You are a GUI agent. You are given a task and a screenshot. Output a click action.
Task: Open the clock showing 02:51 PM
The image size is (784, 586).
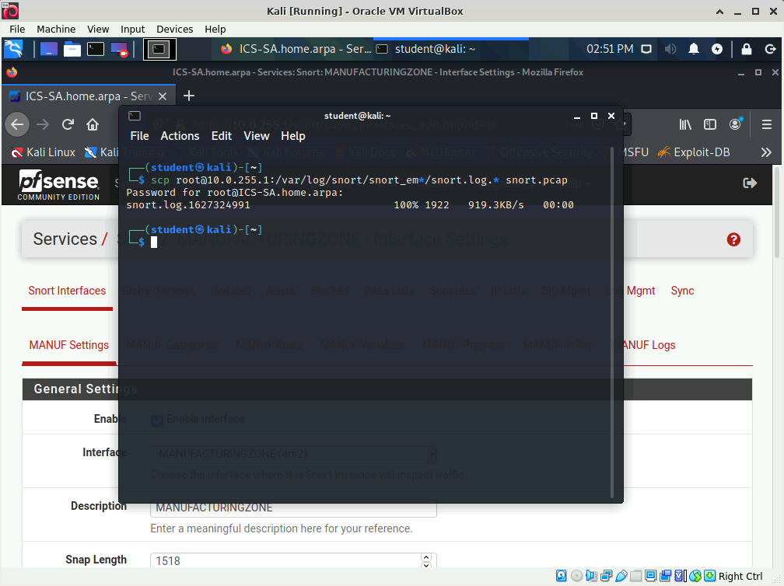[610, 49]
